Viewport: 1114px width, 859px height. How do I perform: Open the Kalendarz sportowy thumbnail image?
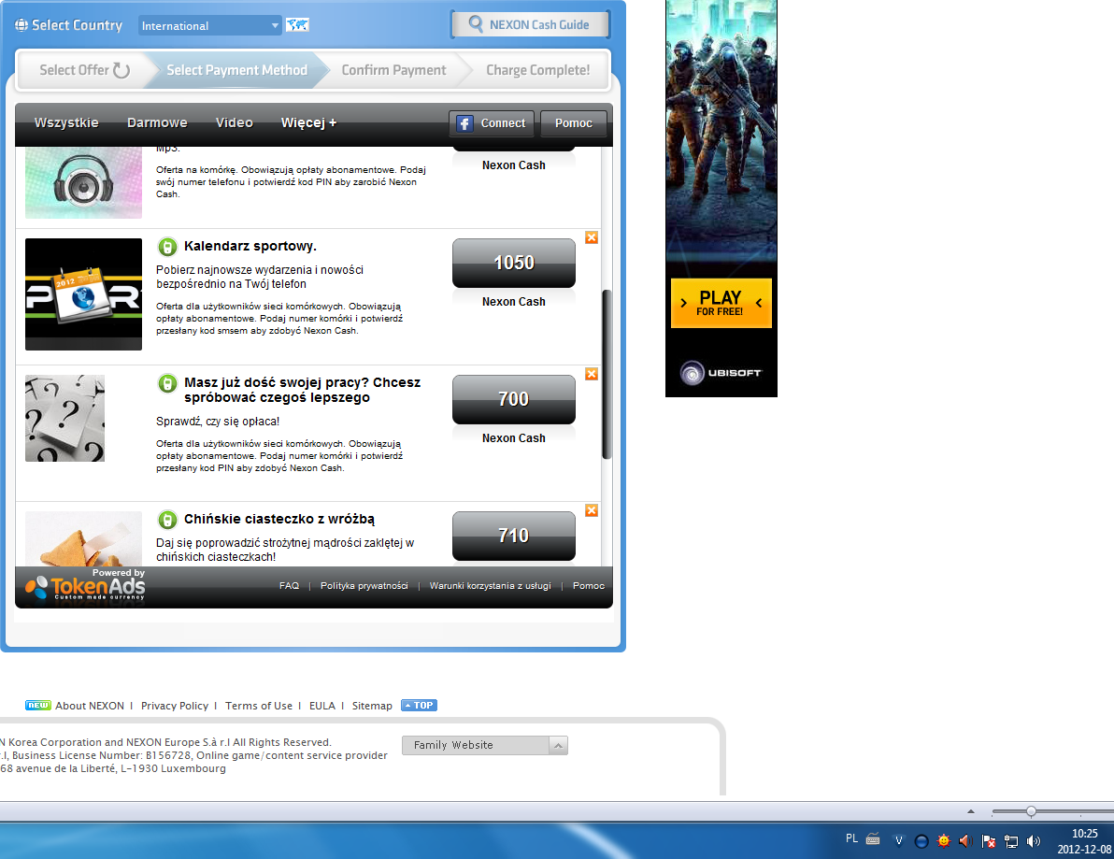[x=84, y=294]
